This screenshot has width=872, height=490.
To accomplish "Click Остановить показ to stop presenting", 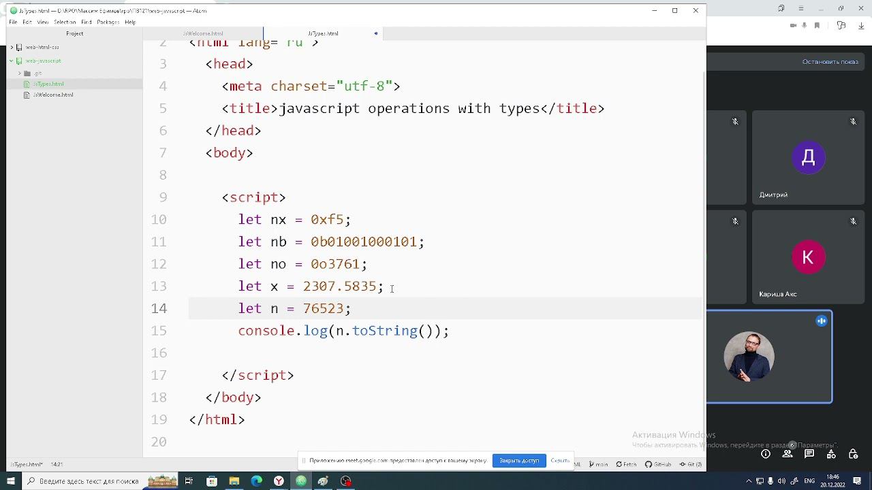I will (830, 62).
